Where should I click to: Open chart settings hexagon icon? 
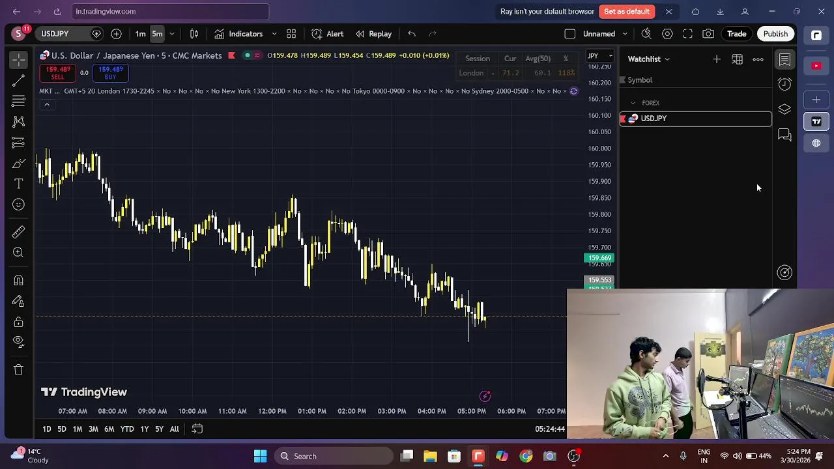[x=667, y=34]
